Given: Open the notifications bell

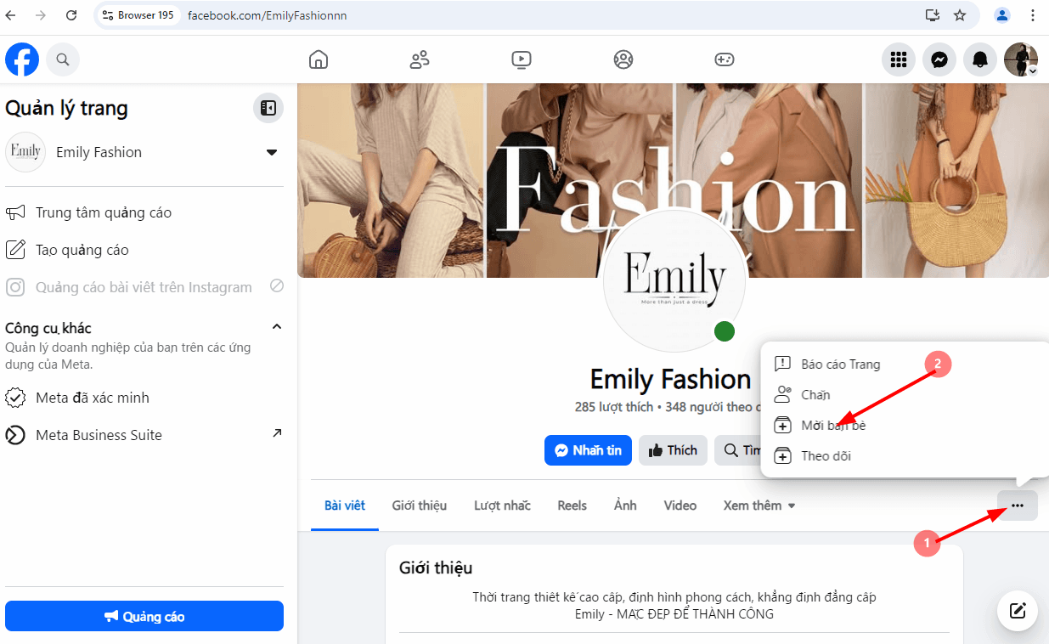Looking at the screenshot, I should (x=980, y=59).
